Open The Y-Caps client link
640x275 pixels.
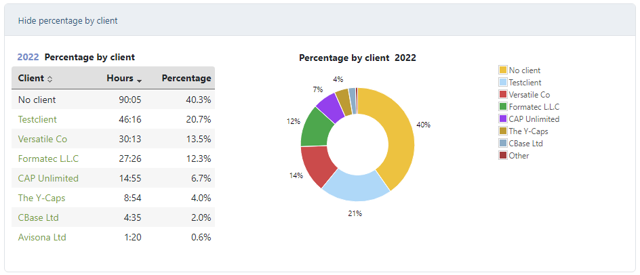(42, 198)
